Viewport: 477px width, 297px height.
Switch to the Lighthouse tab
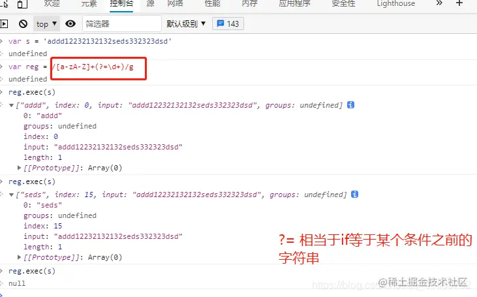click(x=396, y=4)
